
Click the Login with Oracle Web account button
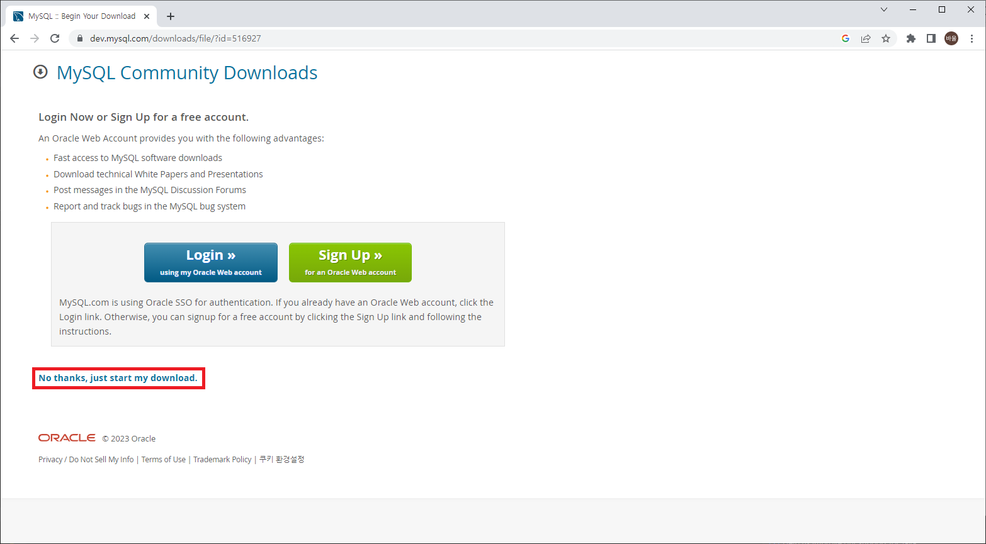pos(211,262)
